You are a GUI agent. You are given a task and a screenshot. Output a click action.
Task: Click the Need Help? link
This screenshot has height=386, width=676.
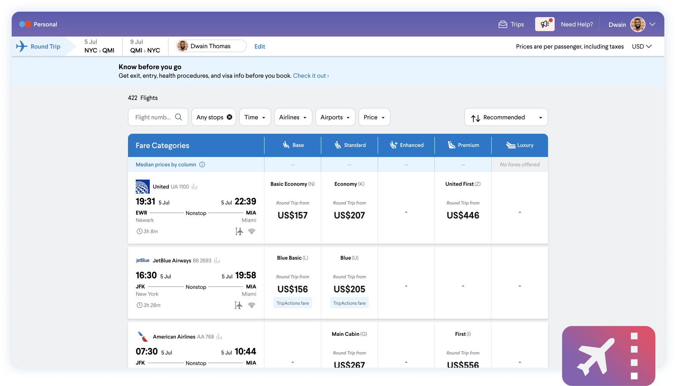coord(577,24)
